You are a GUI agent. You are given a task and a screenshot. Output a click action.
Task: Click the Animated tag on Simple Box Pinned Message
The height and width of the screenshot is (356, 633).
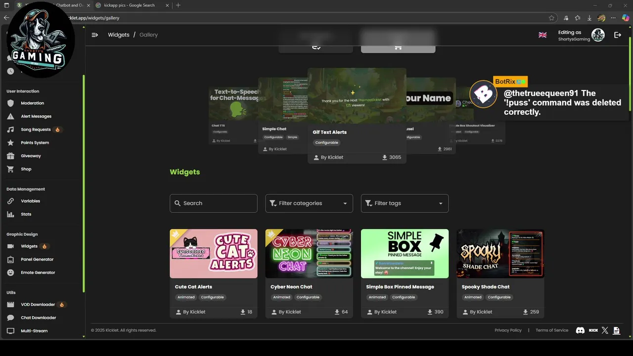(377, 297)
